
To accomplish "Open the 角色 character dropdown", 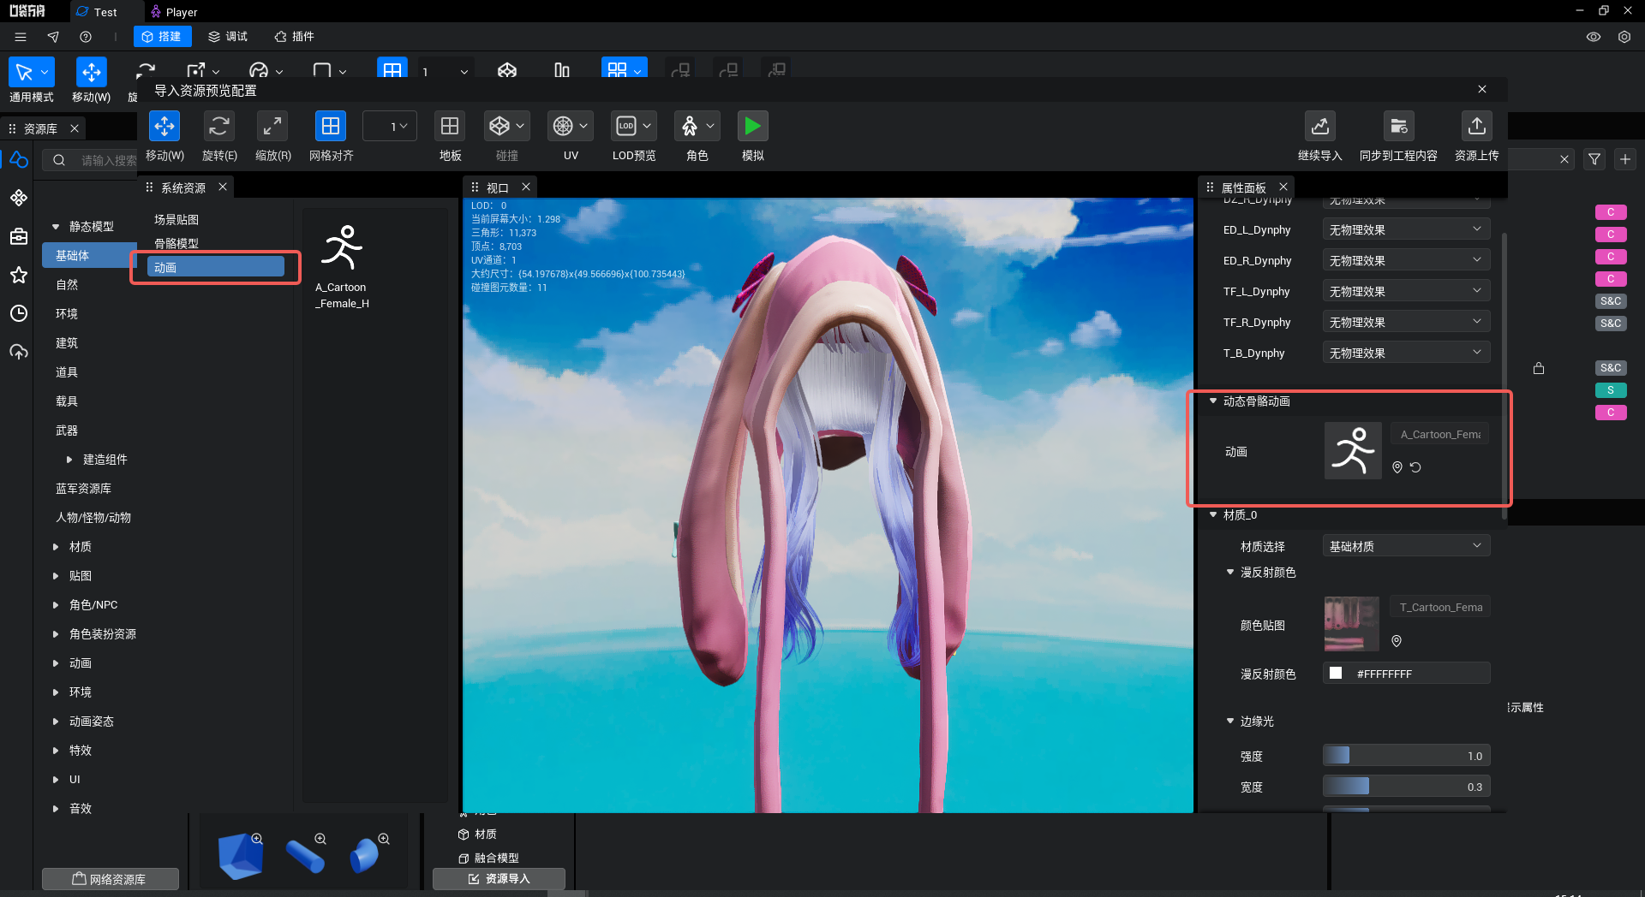I will tap(697, 127).
